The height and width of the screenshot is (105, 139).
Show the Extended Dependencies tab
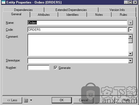[71, 10]
